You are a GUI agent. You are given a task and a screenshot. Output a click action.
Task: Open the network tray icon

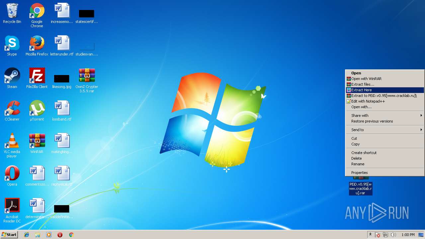click(x=385, y=235)
